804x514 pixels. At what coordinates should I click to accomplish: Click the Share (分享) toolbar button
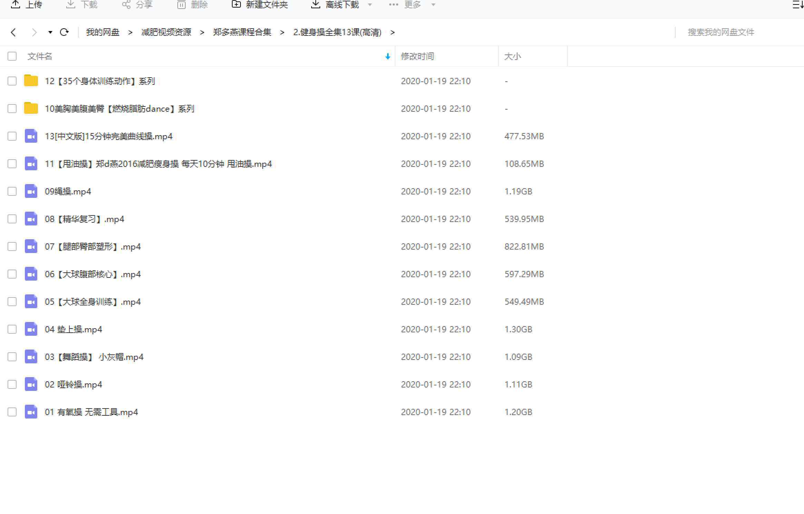[x=137, y=4]
